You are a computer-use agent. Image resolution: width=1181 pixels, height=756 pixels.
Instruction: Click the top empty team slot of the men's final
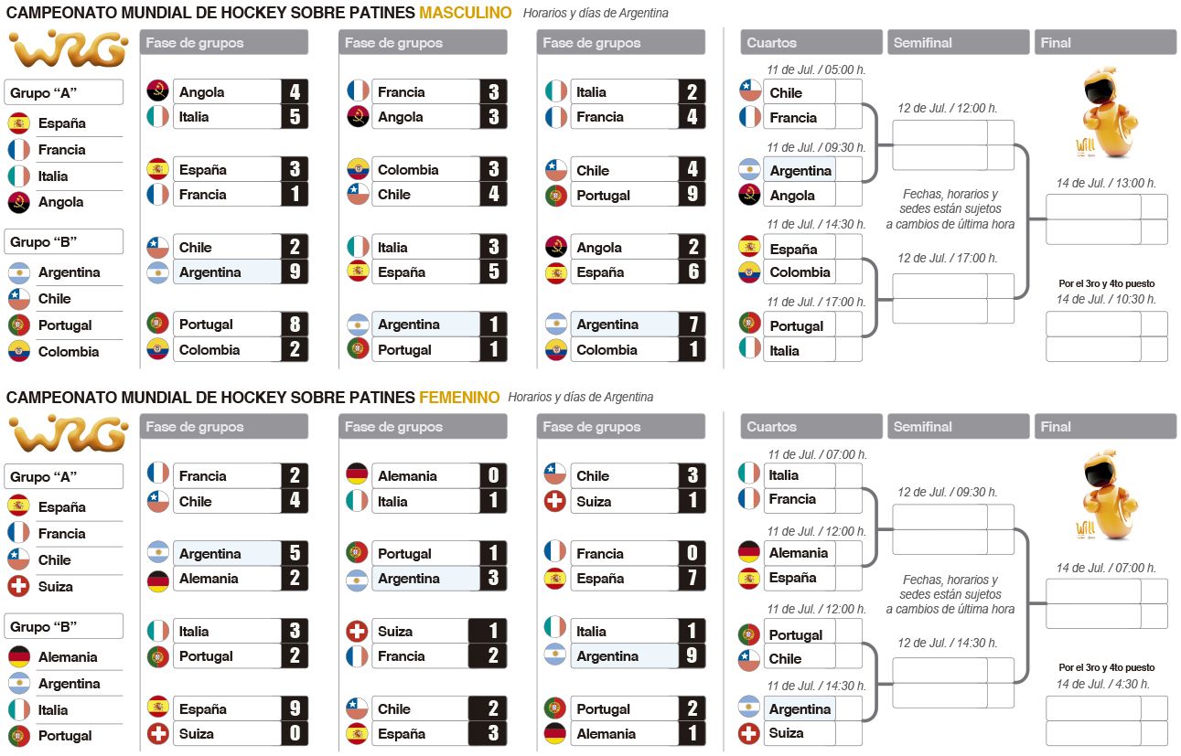[1093, 207]
